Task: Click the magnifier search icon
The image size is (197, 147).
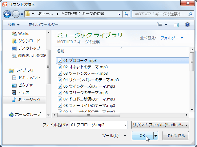Action: tap(190, 14)
